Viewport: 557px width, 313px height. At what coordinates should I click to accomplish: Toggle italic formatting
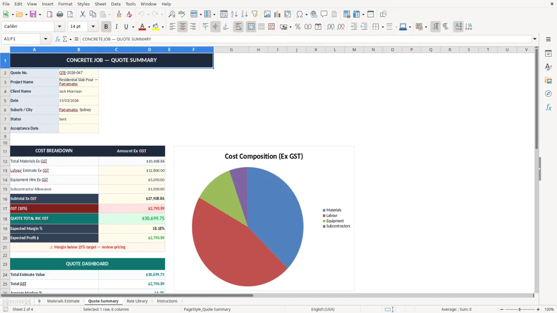tap(117, 27)
